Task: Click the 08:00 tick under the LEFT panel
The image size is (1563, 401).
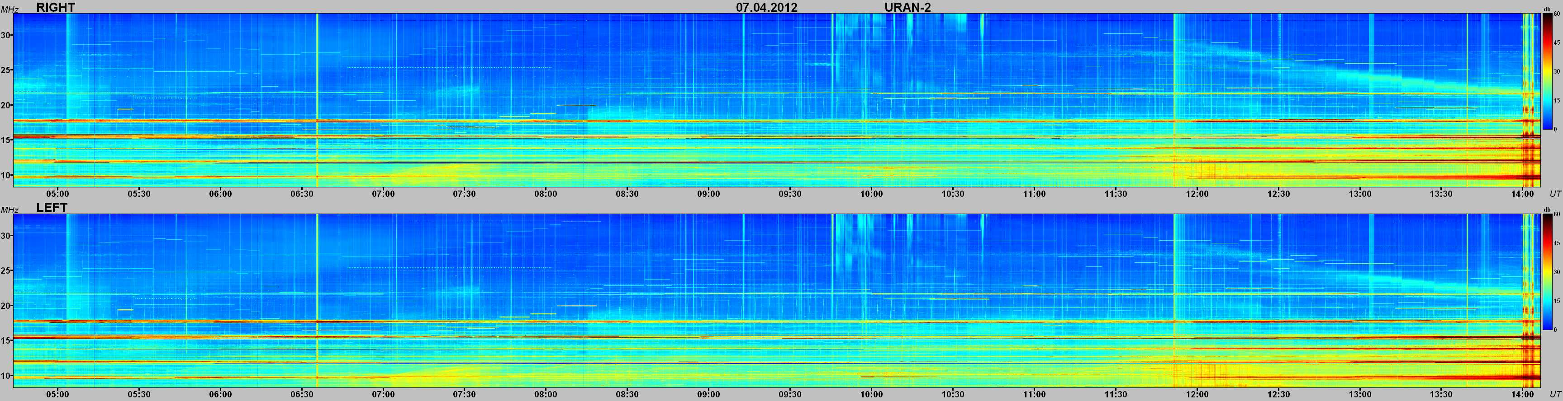Action: (546, 394)
